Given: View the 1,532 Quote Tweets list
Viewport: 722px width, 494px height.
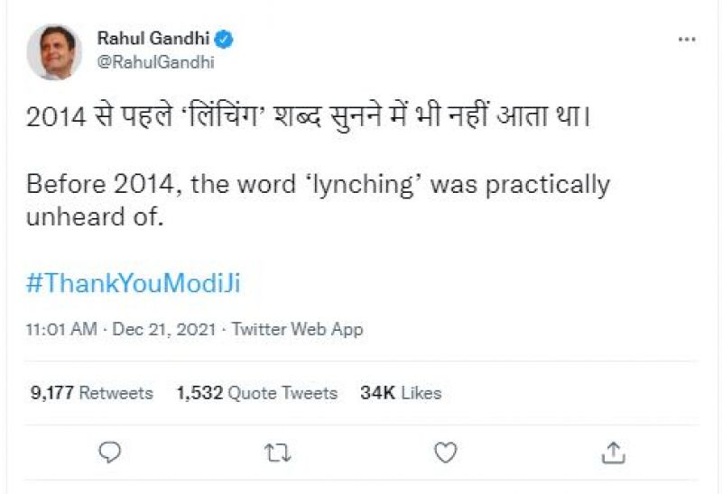Looking at the screenshot, I should (x=256, y=393).
